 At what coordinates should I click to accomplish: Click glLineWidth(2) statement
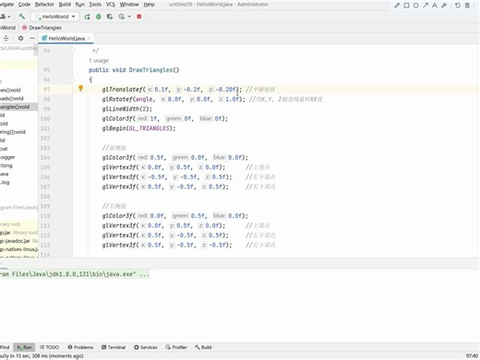[127, 109]
